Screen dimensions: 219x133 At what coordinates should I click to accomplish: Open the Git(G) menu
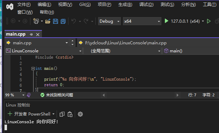click(85, 5)
